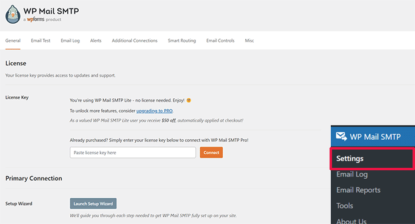Open the Misc tab
Image resolution: width=415 pixels, height=224 pixels.
[x=250, y=40]
